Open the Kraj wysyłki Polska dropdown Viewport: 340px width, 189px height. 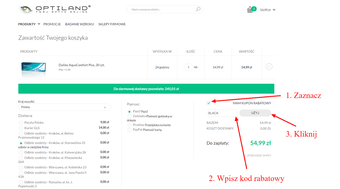coord(64,107)
